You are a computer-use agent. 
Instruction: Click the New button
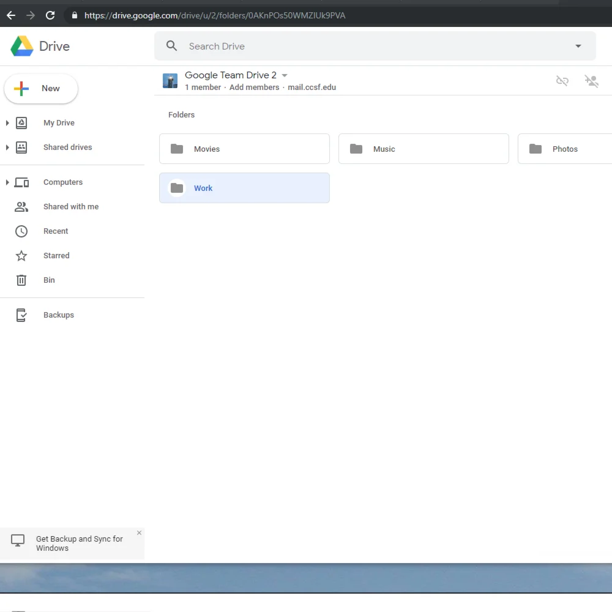[41, 89]
